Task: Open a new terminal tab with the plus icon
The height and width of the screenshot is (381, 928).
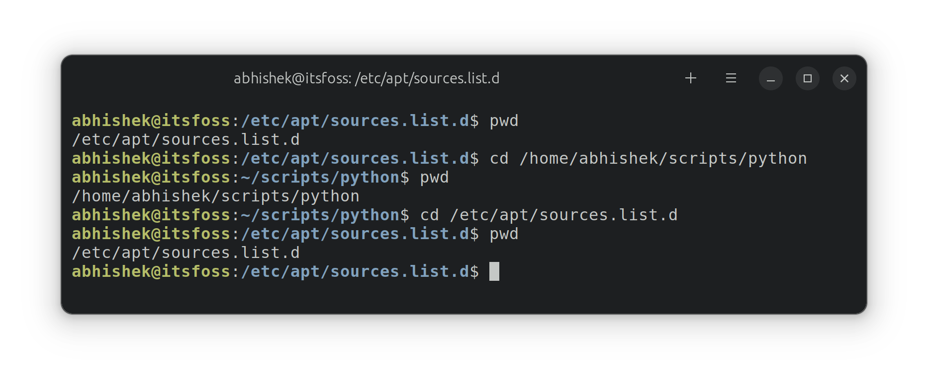Action: coord(690,78)
